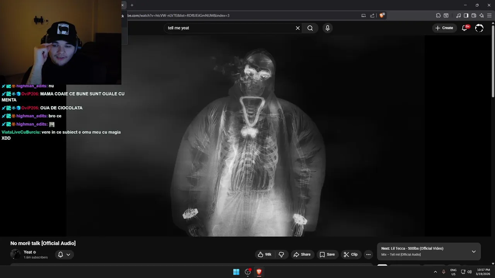Screen dimensions: 495x278
Task: Click the video title 'No morë talk [Official Audio]'
Action: [x=43, y=243]
